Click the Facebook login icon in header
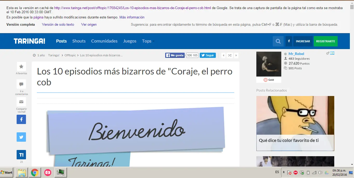 click(x=289, y=41)
